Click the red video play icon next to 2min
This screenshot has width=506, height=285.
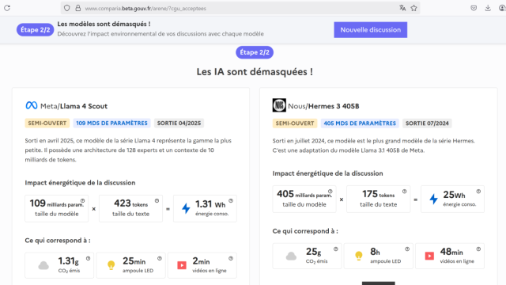[182, 265]
